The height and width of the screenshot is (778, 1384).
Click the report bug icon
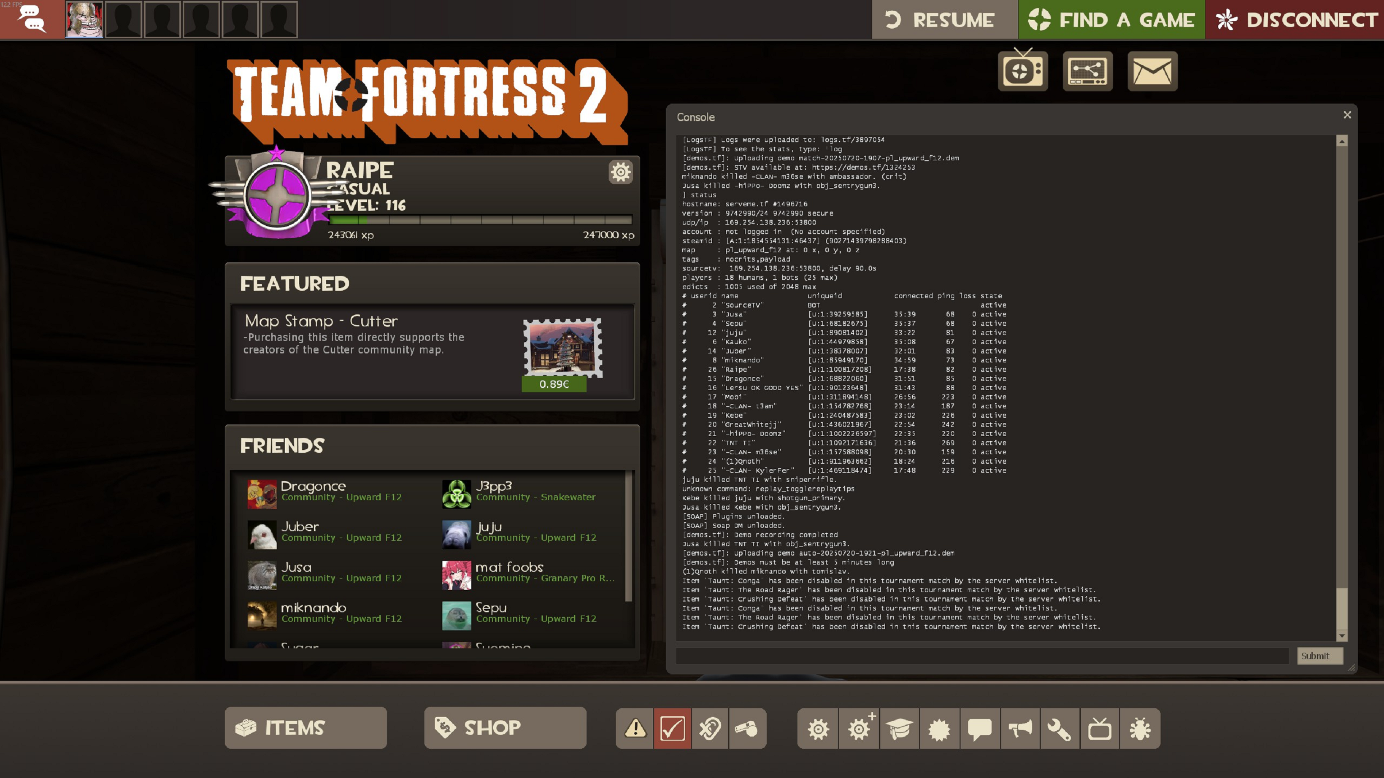click(1140, 728)
